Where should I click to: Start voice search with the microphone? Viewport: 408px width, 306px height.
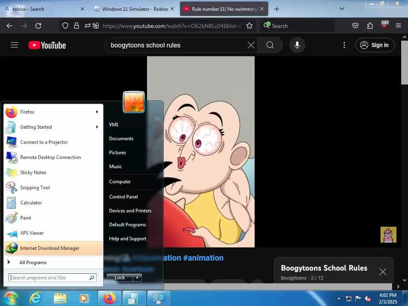[297, 45]
